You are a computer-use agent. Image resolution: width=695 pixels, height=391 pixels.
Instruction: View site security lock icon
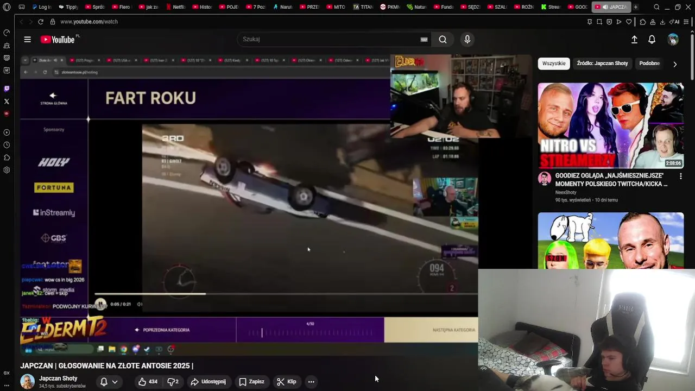[x=53, y=22]
